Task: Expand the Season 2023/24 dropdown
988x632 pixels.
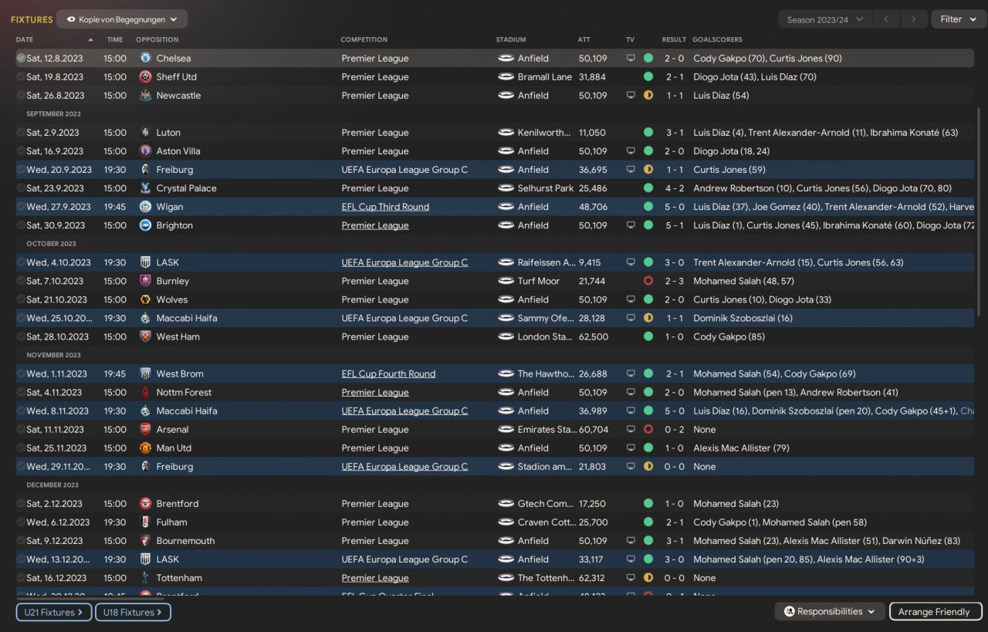Action: click(825, 19)
